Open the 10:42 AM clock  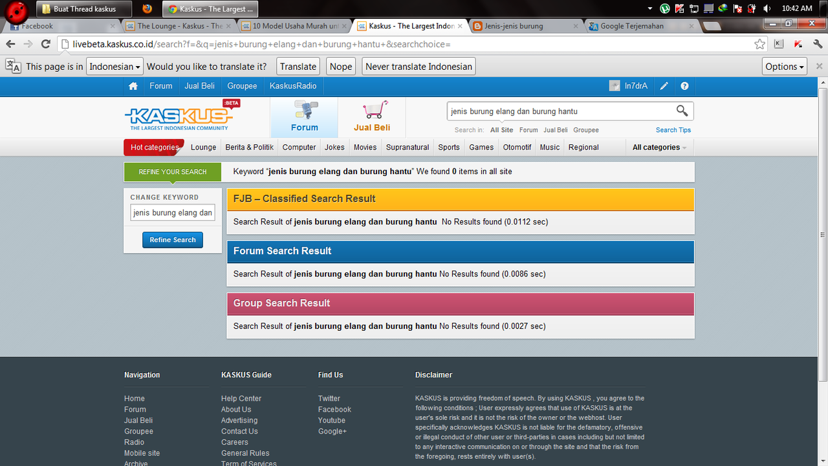coord(797,8)
